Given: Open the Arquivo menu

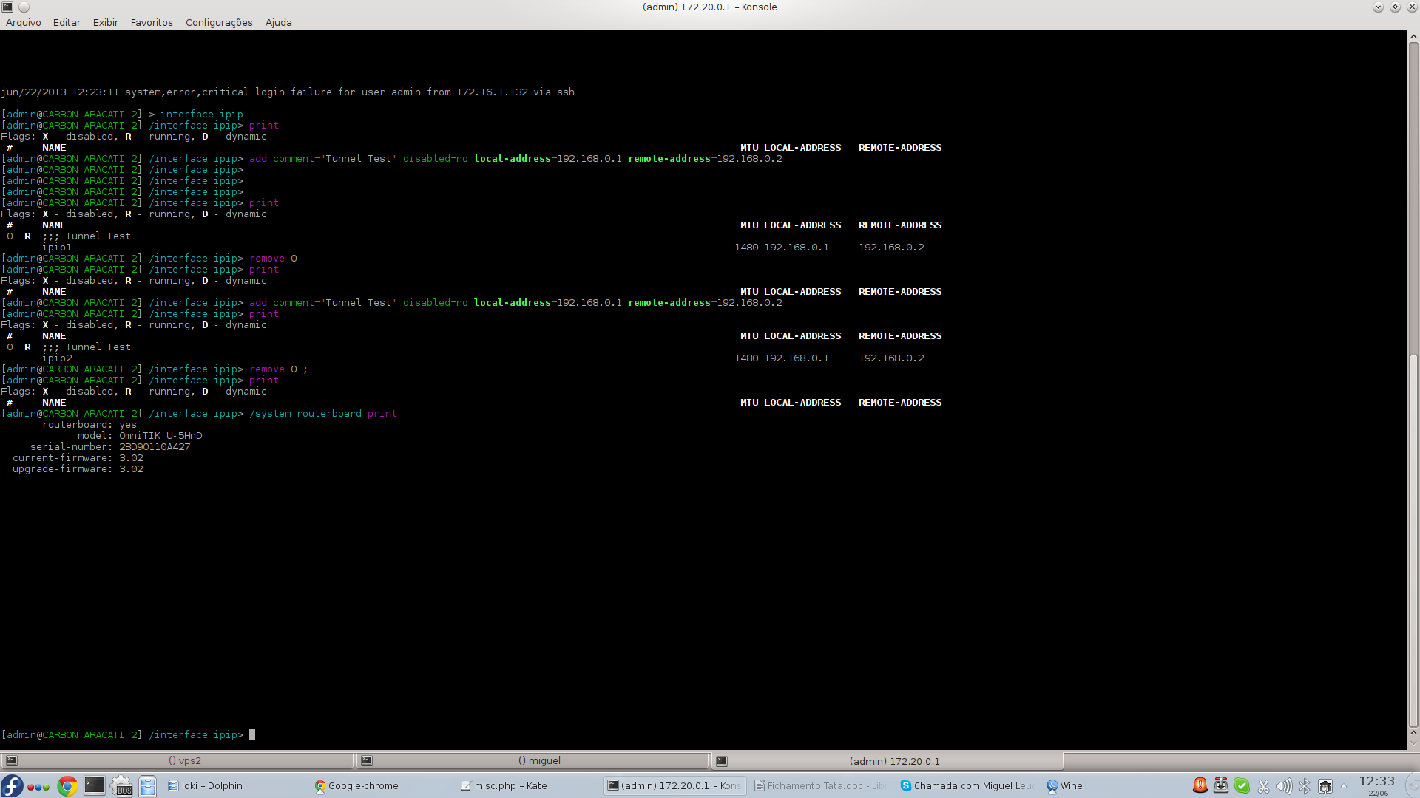Looking at the screenshot, I should click(23, 22).
